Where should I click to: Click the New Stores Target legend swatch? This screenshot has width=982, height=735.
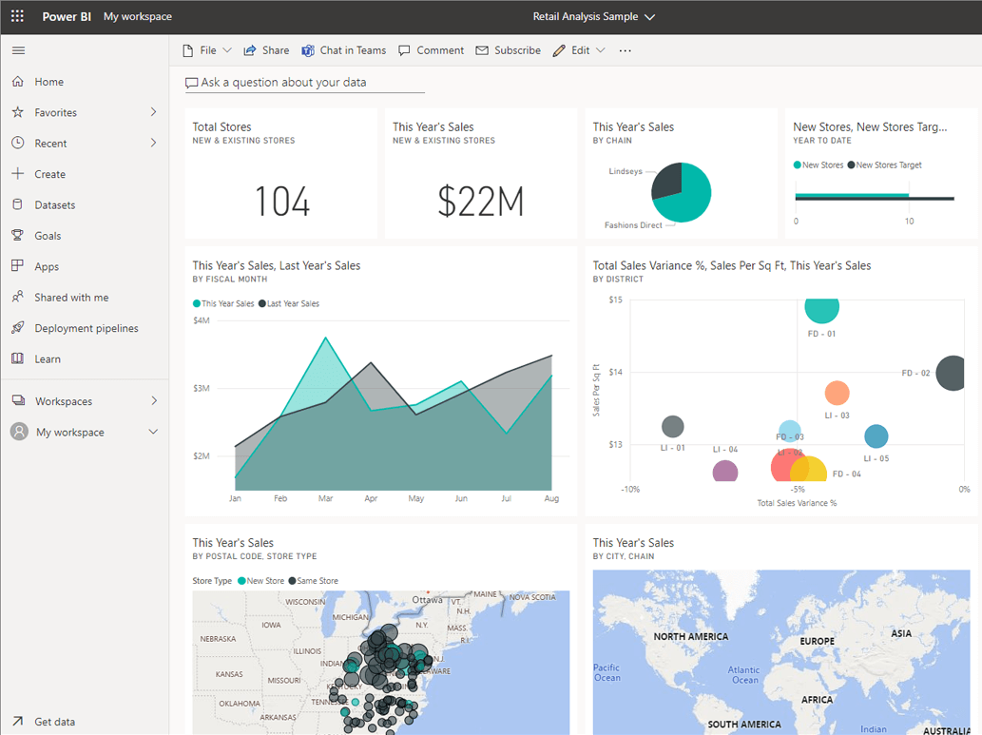[851, 164]
